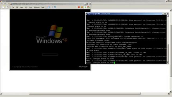
Task: Click up arrow of the back window vertical scrollbar
Action: pyautogui.click(x=171, y=10)
